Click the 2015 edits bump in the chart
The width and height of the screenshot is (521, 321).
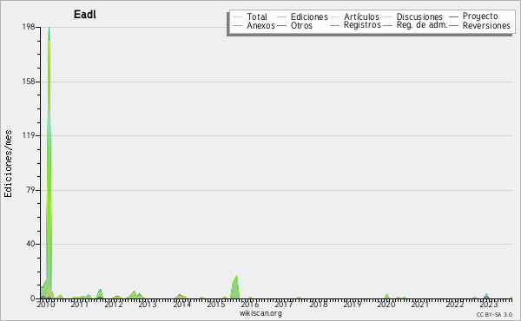[235, 287]
